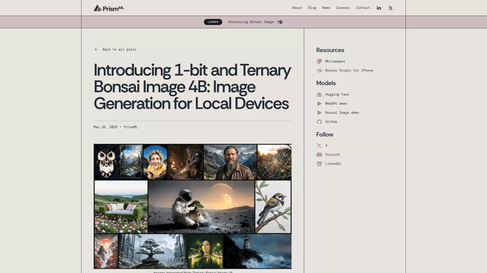Screen dimensions: 487x273
Task: Click the article title heading
Action: 192,87
